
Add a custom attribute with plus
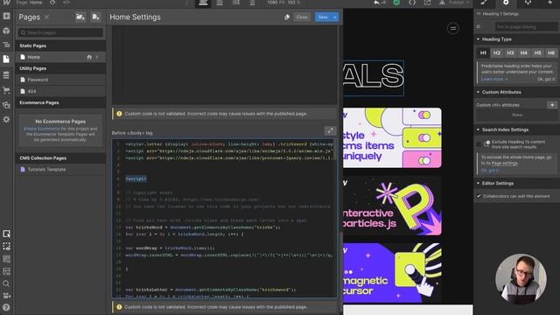coord(552,105)
